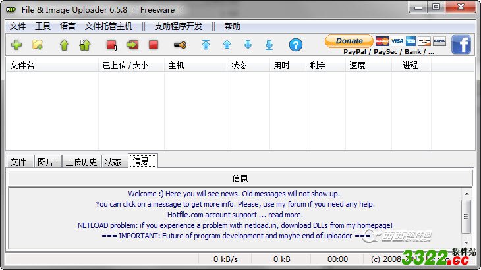Start upload with single green arrow icon
Viewport: 481px width, 270px height.
coord(64,45)
